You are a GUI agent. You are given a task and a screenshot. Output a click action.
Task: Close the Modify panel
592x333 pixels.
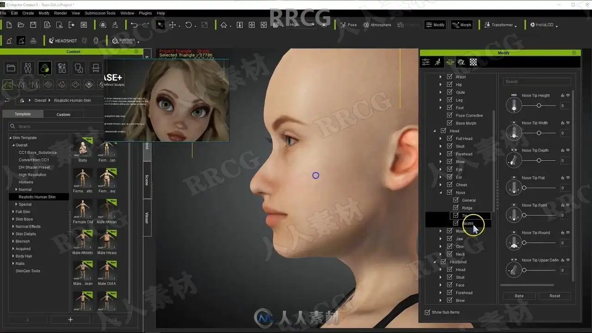click(574, 53)
